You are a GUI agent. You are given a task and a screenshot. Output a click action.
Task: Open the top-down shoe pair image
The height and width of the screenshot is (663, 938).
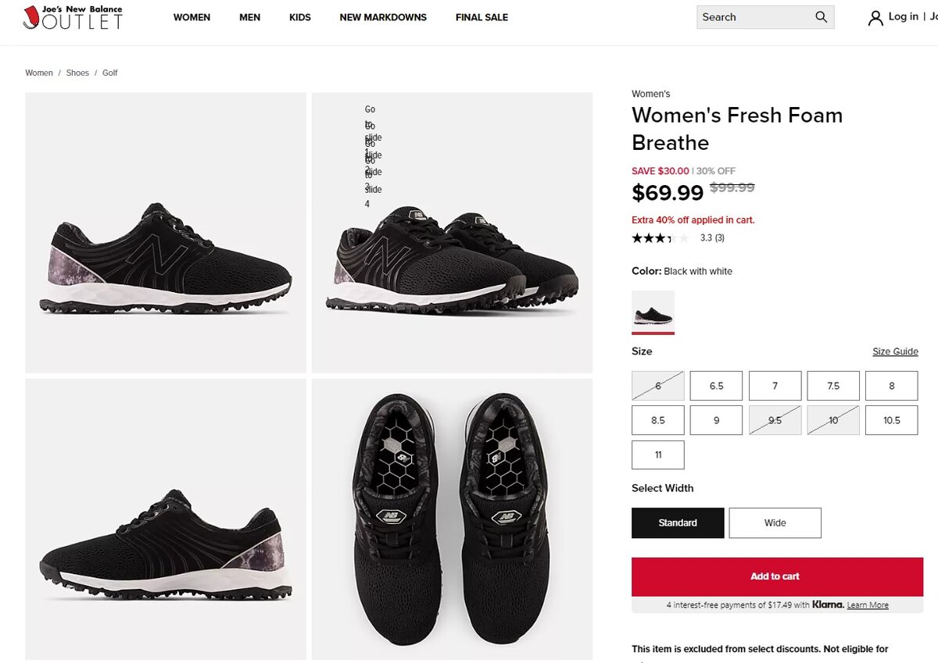point(452,519)
